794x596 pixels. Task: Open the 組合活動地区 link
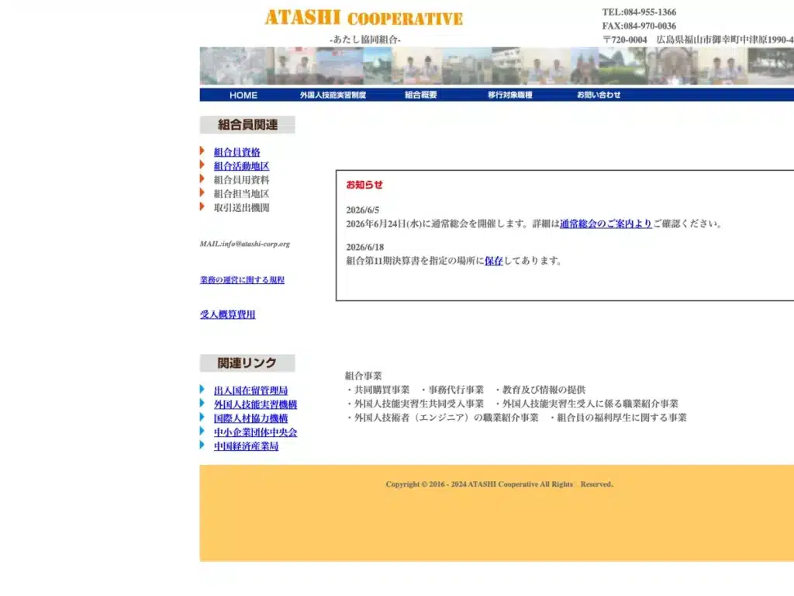[x=241, y=166]
